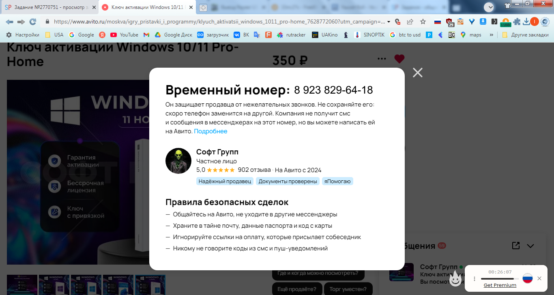Open the bitcoin price extension 11888
The height and width of the screenshot is (295, 554).
click(x=505, y=23)
